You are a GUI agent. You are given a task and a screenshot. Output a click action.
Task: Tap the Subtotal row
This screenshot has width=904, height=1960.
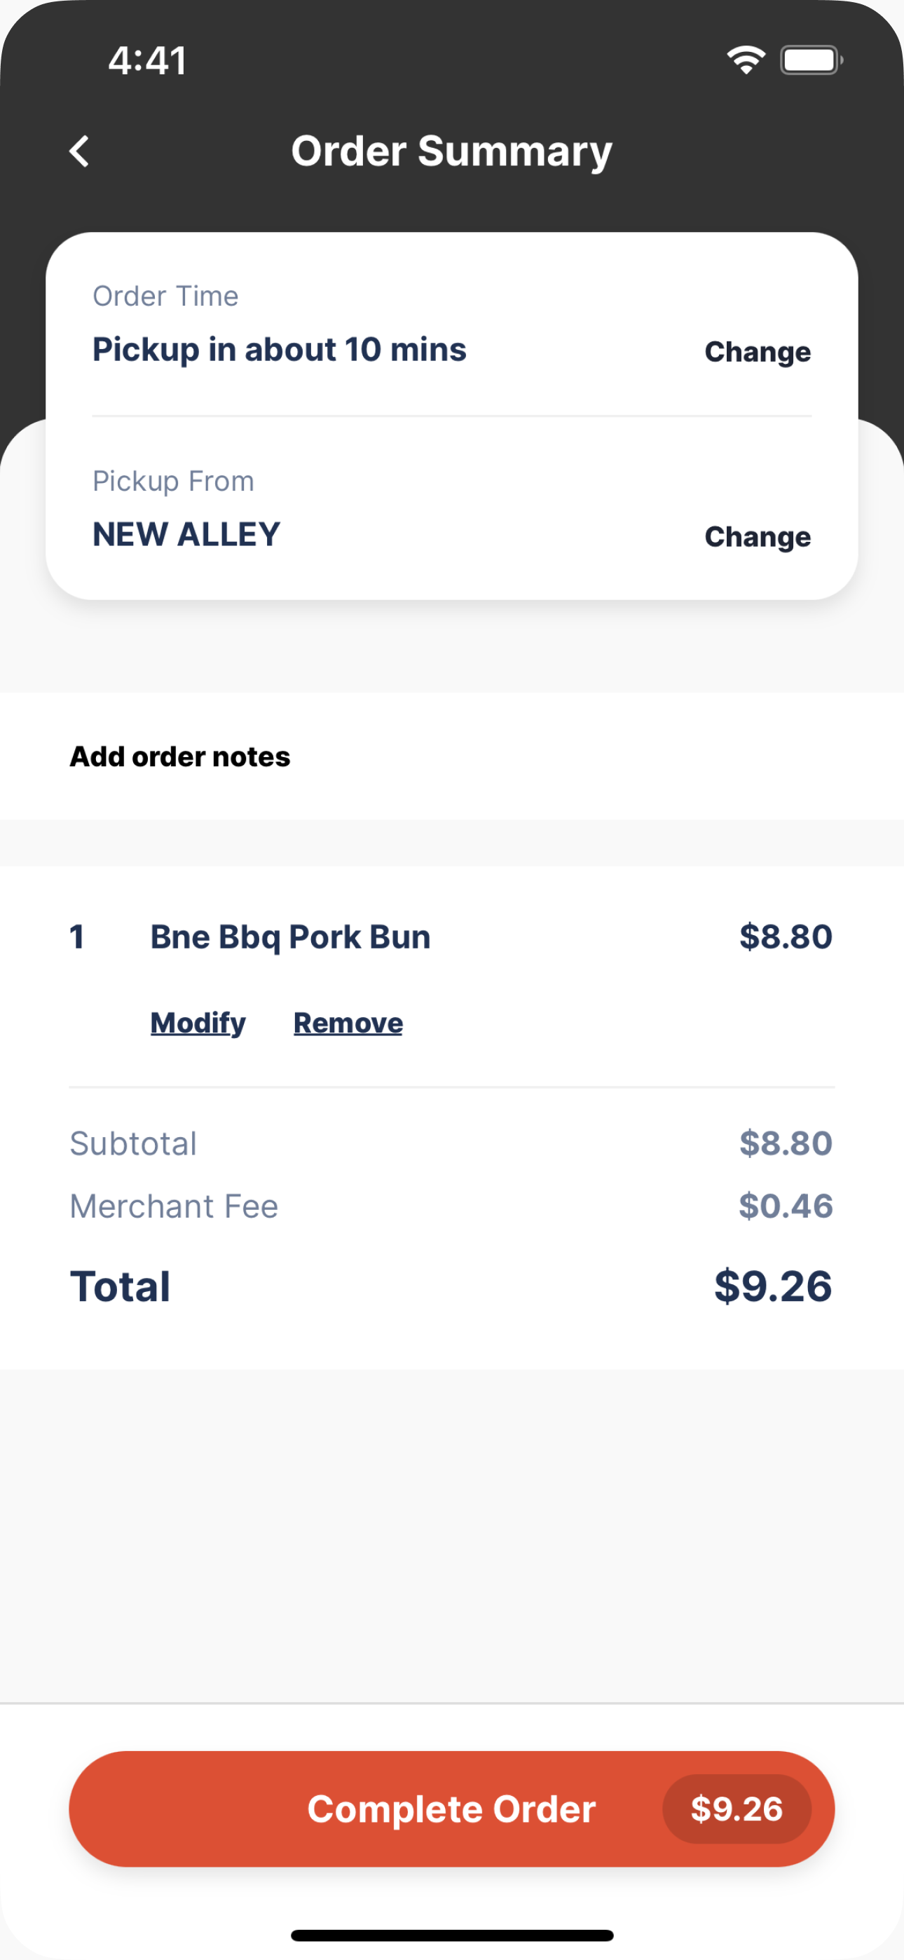point(452,1143)
